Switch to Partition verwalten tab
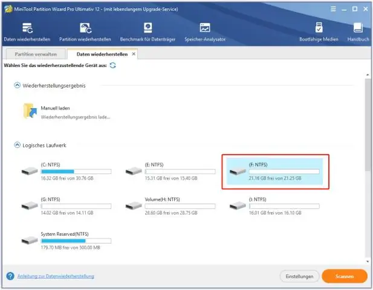Image resolution: width=373 pixels, height=290 pixels. 36,54
